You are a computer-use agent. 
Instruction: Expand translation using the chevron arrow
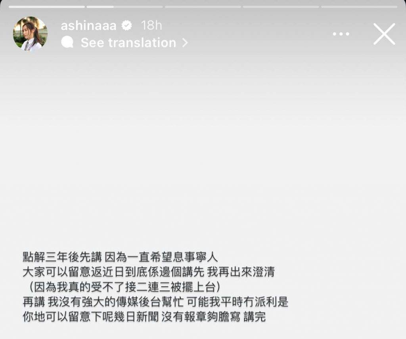coord(185,43)
